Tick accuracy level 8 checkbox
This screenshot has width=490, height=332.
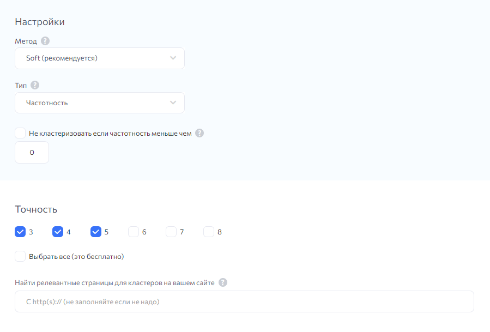[209, 232]
